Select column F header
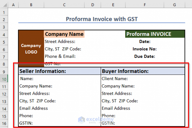192x128 pixels. (x=145, y=5)
